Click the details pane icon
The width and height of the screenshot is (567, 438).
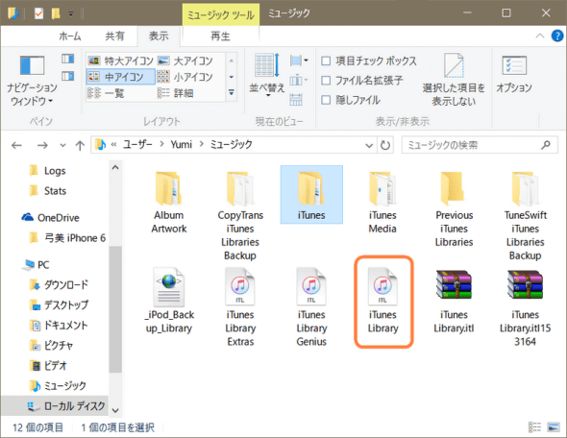pos(67,76)
